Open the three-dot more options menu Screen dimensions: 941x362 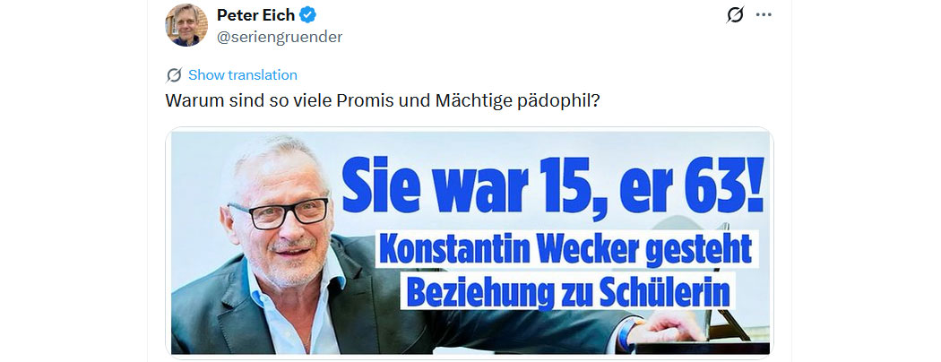764,14
